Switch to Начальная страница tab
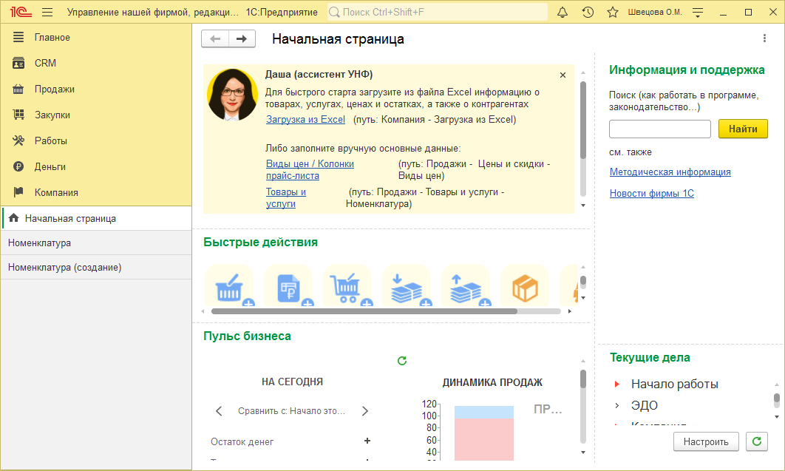785x471 pixels. (x=96, y=218)
